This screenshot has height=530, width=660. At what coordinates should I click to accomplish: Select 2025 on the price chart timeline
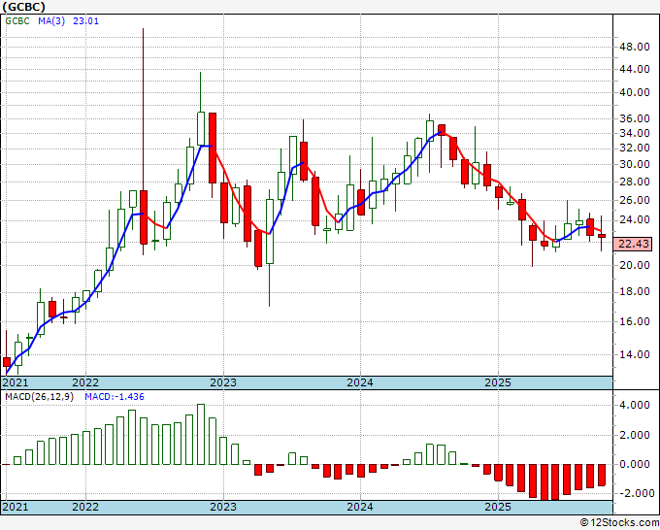[497, 382]
